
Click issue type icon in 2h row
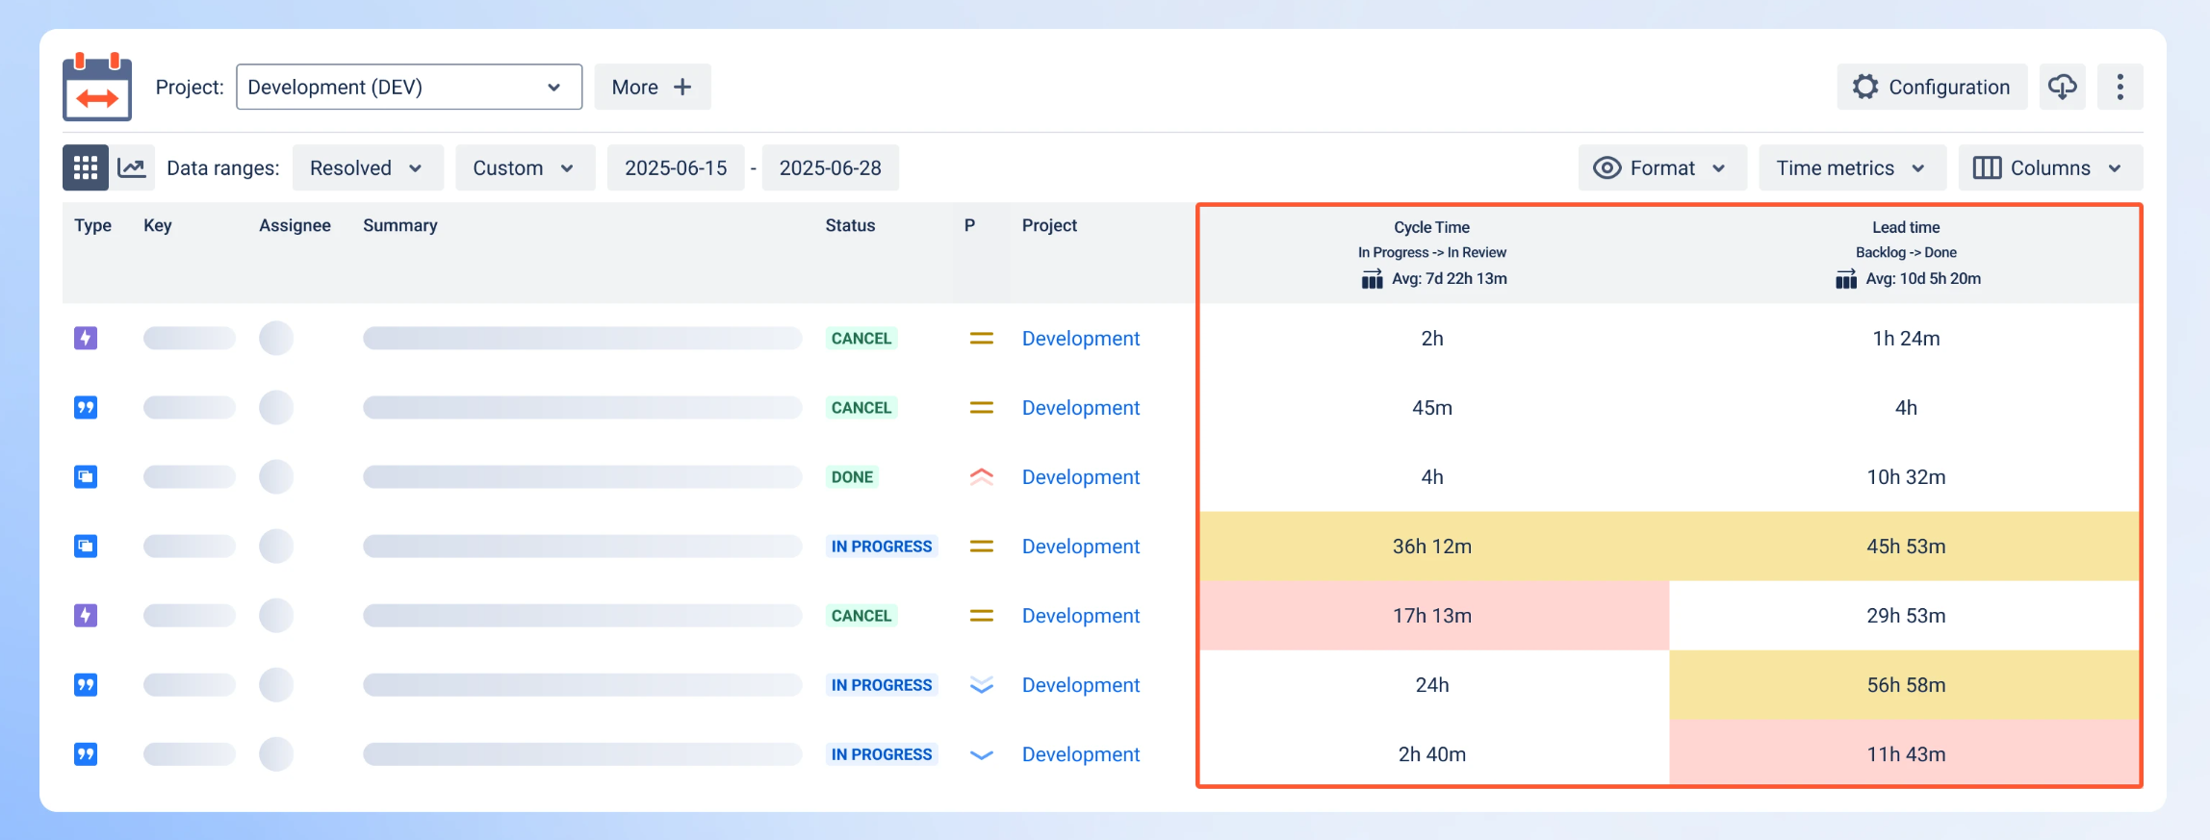(86, 338)
